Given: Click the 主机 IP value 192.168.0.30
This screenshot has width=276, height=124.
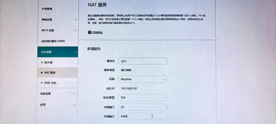Looking at the screenshot, I should click(x=129, y=88).
